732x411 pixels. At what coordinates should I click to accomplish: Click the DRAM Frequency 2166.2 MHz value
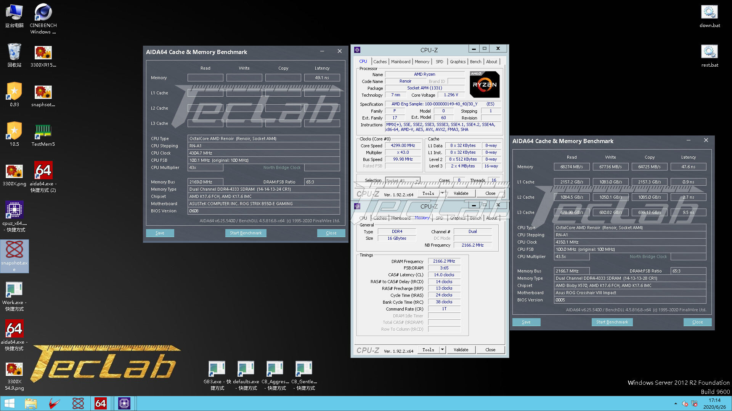[x=444, y=261]
